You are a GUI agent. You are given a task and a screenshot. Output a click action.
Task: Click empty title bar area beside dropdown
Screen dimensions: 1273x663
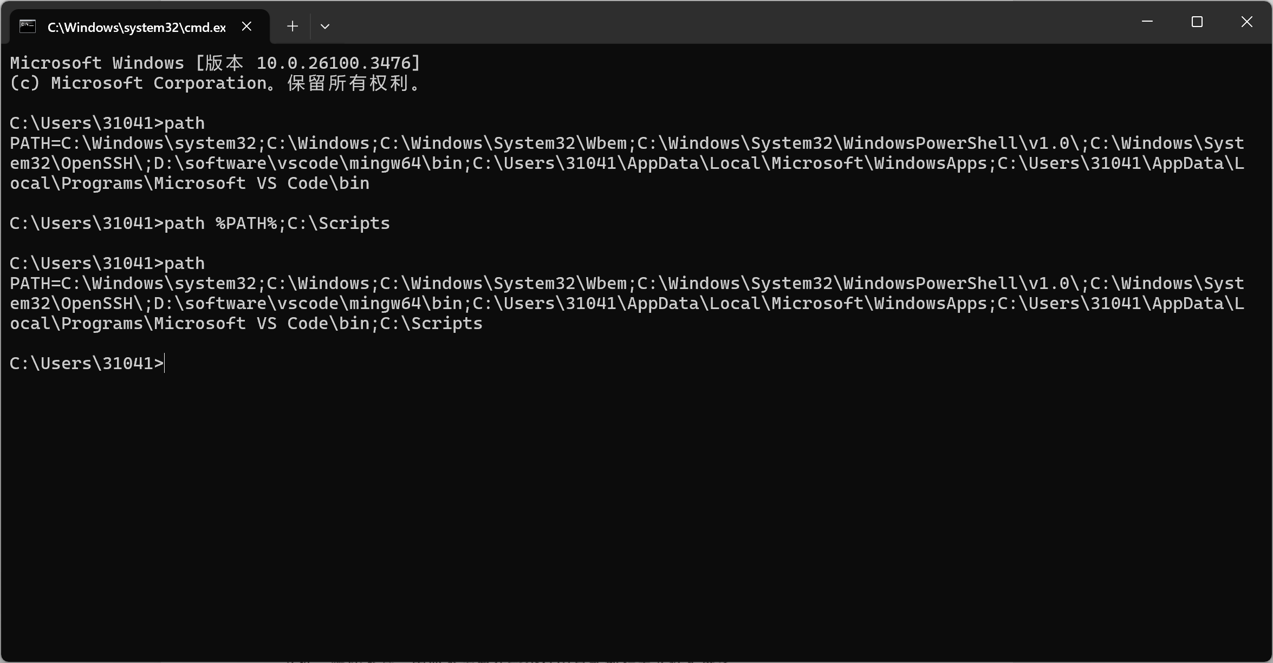[704, 22]
